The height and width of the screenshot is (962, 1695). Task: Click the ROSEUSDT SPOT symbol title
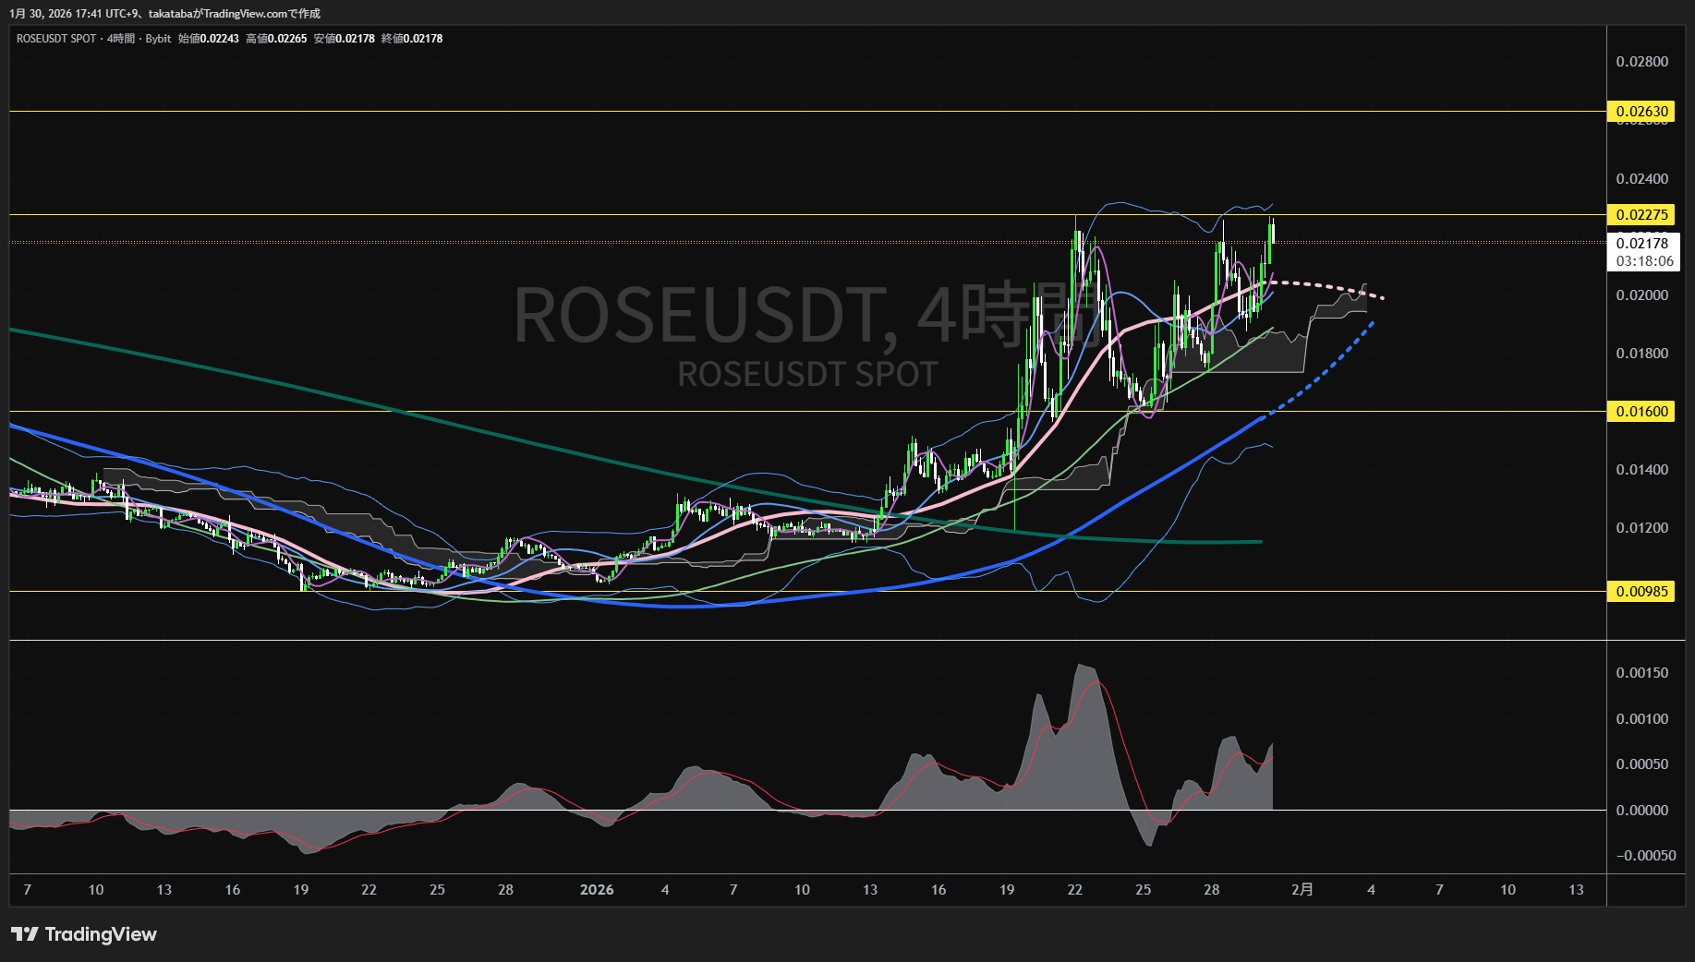click(56, 39)
